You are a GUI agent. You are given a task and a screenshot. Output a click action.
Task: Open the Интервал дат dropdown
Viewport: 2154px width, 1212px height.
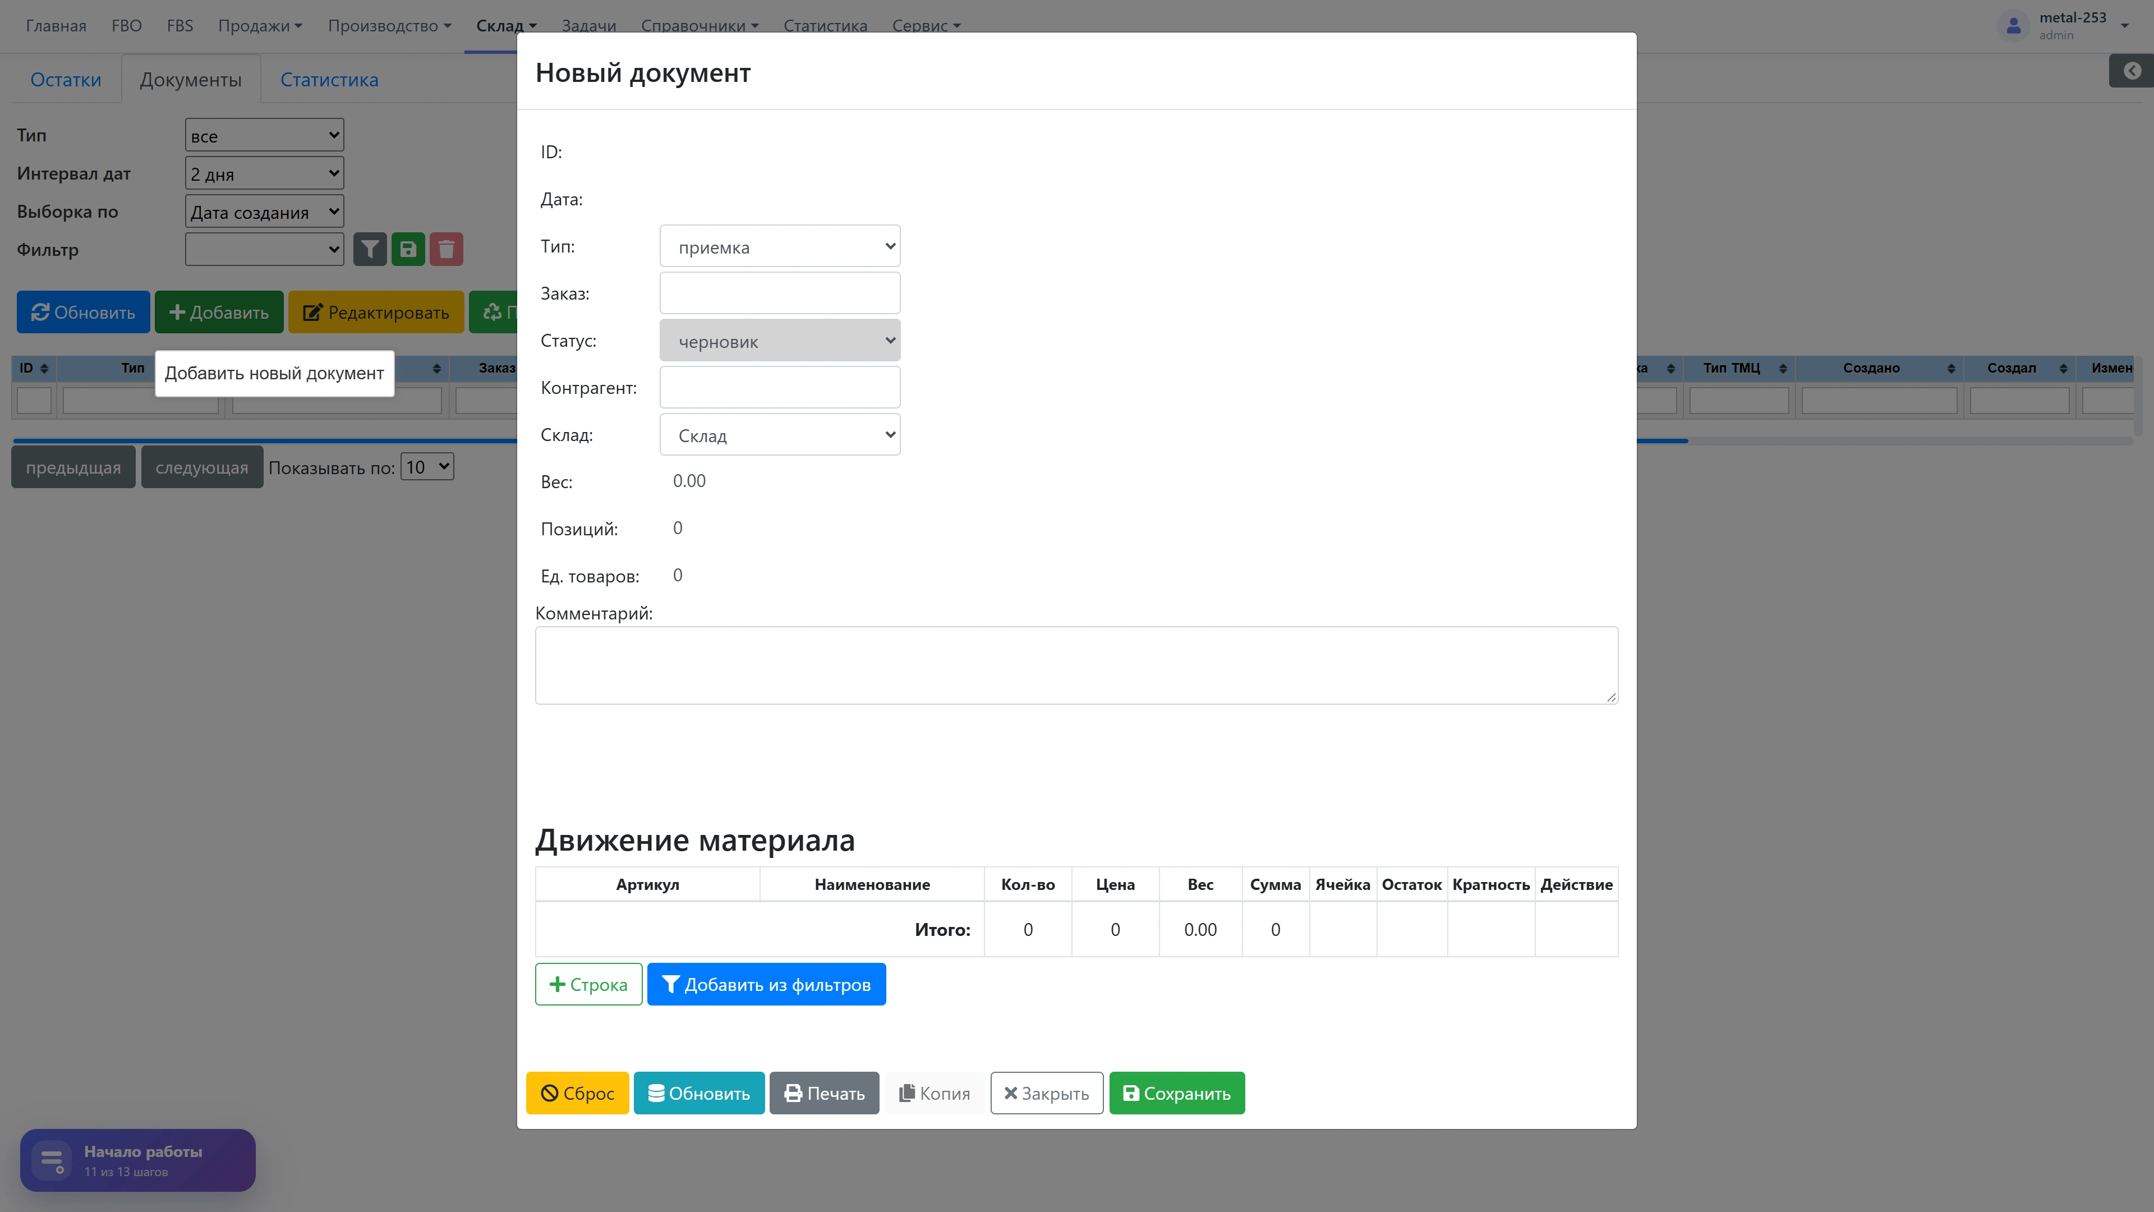(264, 173)
